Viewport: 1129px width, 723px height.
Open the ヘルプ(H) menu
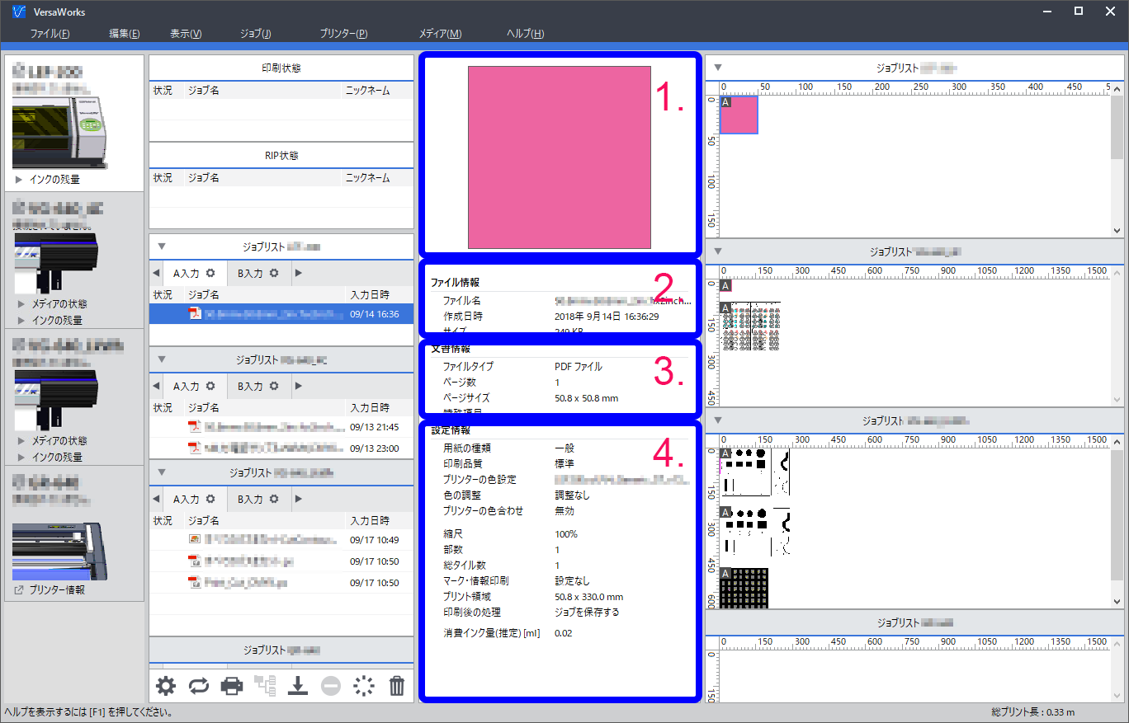pyautogui.click(x=526, y=34)
